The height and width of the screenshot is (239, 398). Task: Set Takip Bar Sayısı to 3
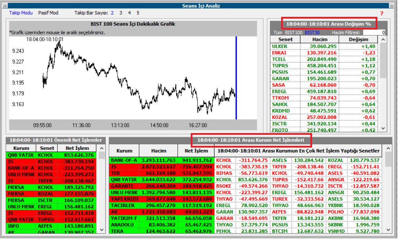pyautogui.click(x=121, y=13)
